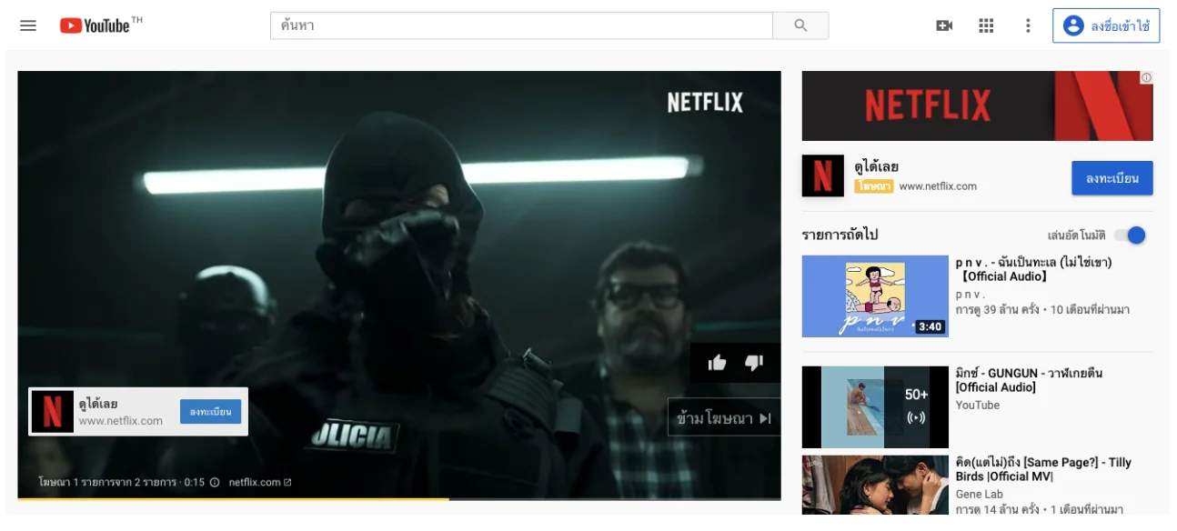
Task: Click the Netflix watermark in video
Action: pos(705,103)
